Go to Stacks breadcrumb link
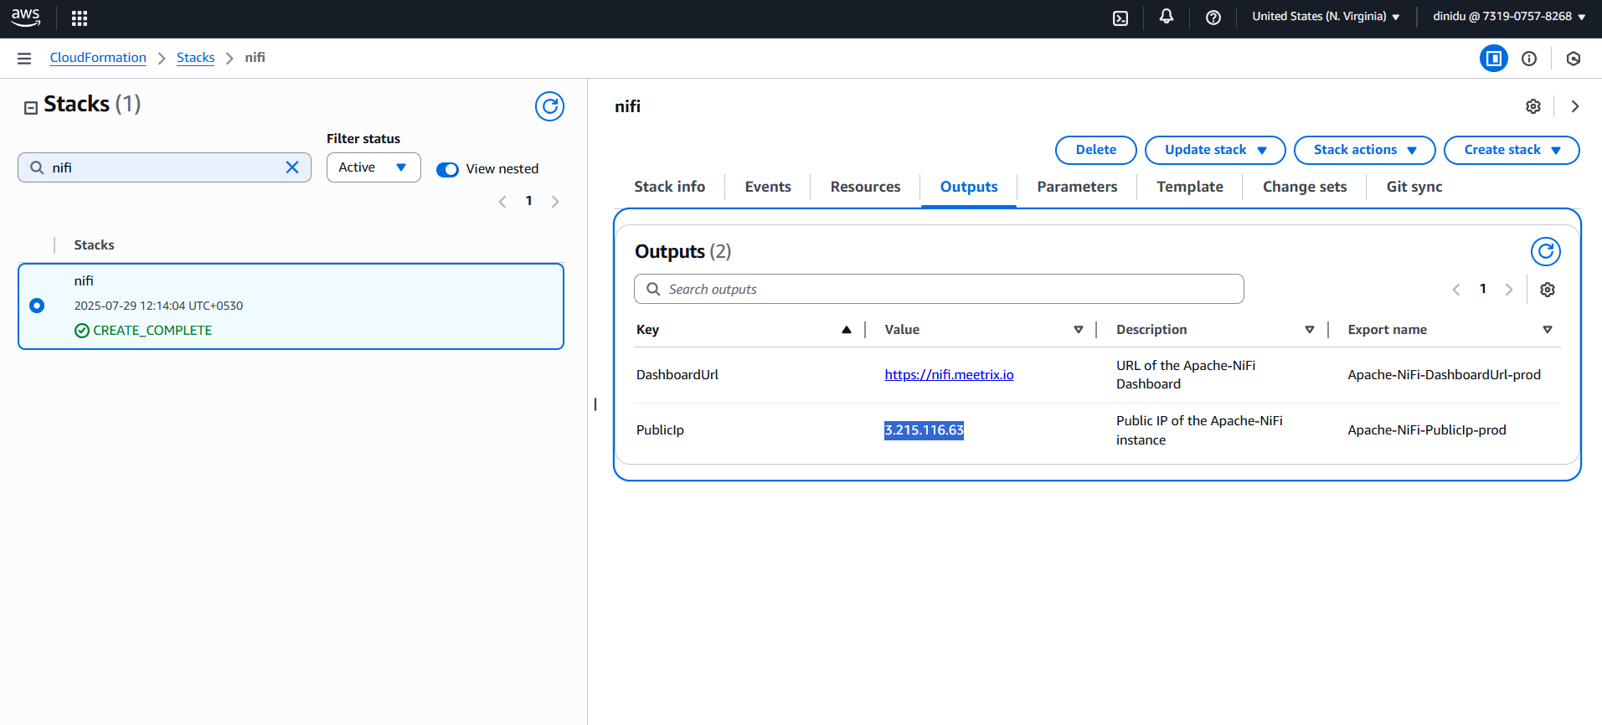The width and height of the screenshot is (1602, 725). (195, 58)
